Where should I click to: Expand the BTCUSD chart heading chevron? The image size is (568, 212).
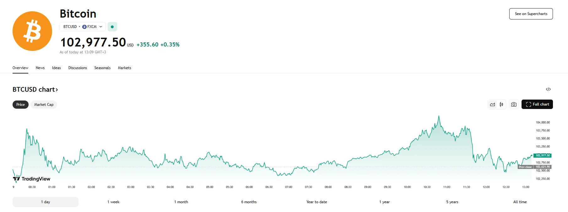coord(57,90)
